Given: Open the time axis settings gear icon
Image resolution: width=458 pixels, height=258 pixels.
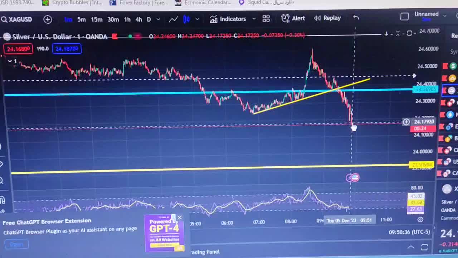Looking at the screenshot, I should coord(420,219).
